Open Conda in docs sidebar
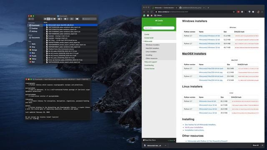The image size is (267, 150). coord(146,34)
